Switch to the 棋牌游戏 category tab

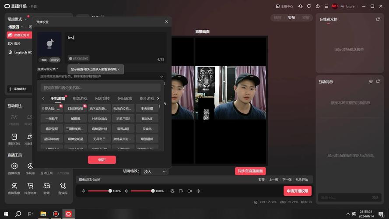click(x=80, y=99)
